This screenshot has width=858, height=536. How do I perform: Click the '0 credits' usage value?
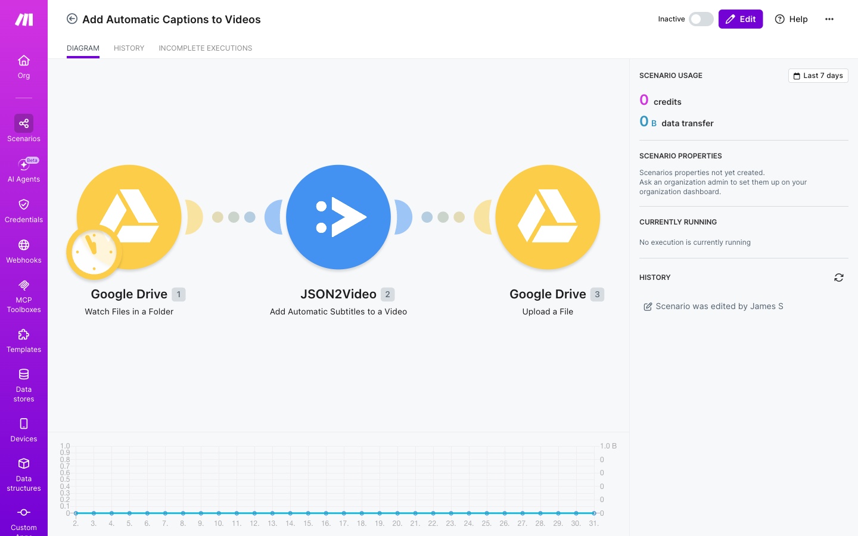(660, 100)
